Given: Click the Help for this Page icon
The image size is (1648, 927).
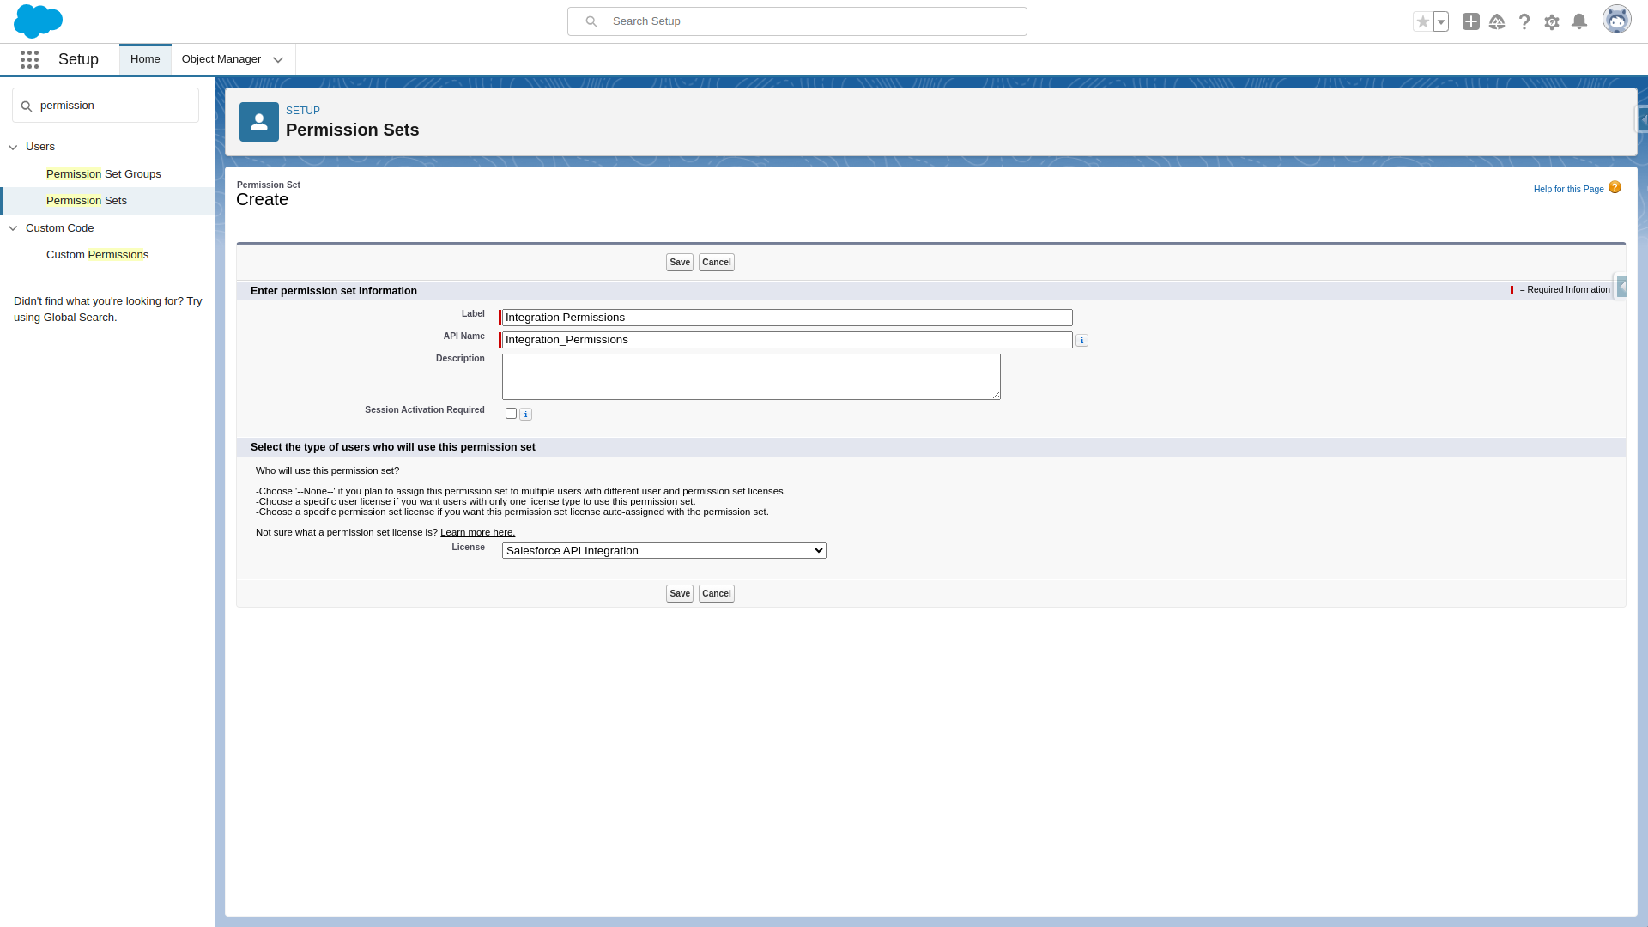Looking at the screenshot, I should [1615, 186].
